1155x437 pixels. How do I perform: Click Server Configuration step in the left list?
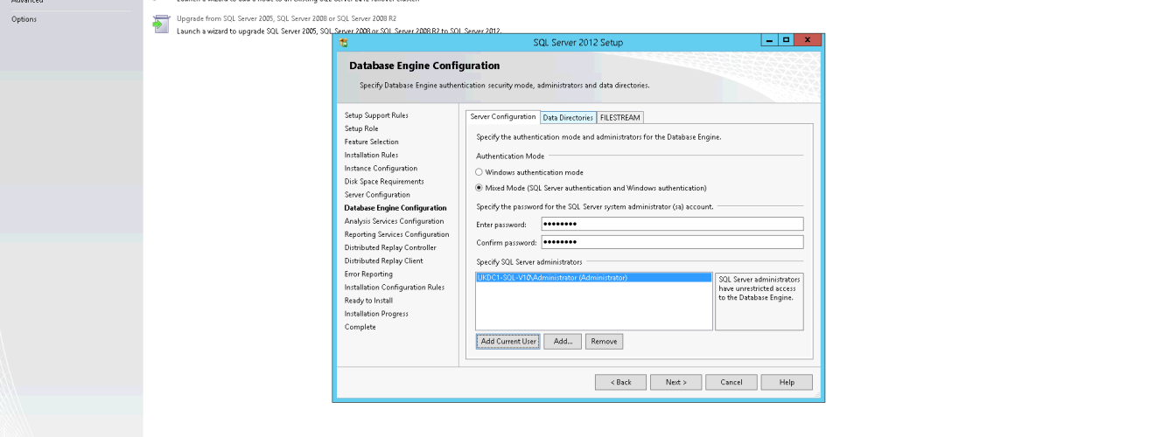tap(377, 195)
